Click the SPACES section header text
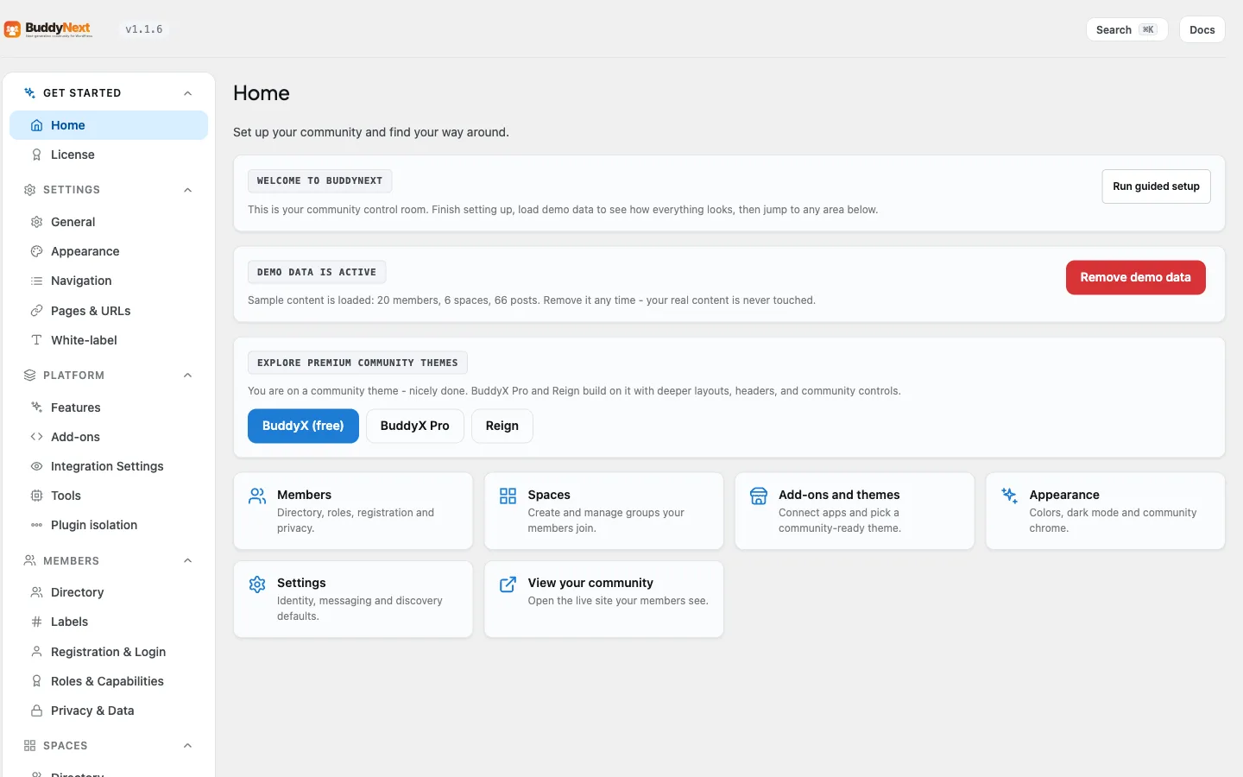This screenshot has width=1243, height=777. [66, 746]
